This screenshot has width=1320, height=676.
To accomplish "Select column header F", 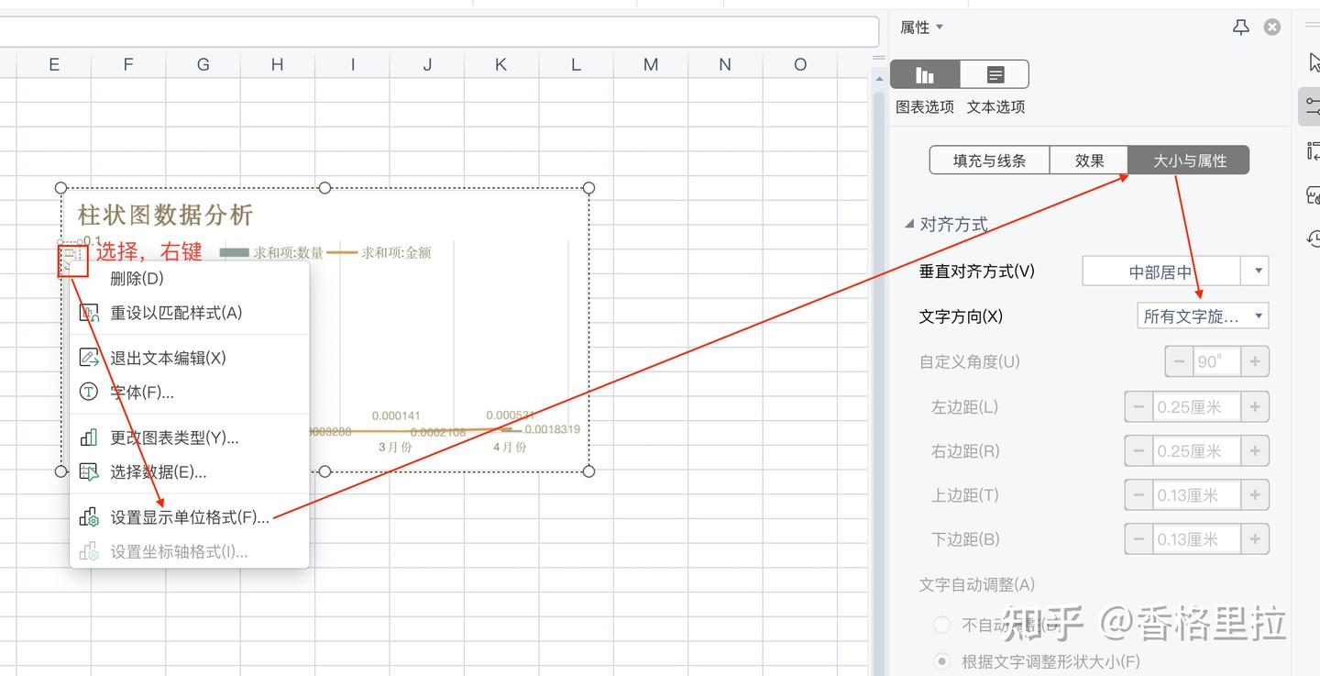I will click(128, 64).
